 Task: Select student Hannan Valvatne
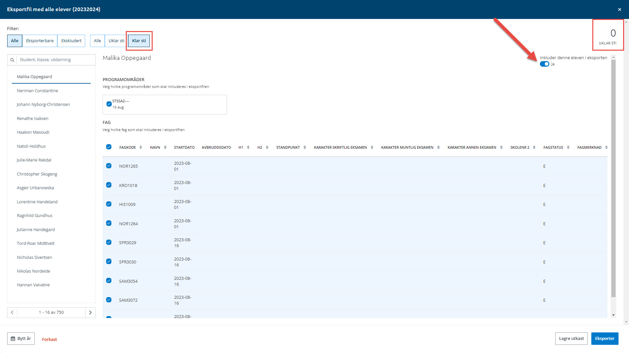(x=51, y=285)
